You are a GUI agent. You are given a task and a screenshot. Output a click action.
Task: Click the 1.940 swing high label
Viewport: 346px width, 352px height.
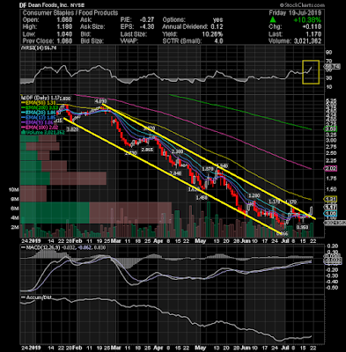click(222, 165)
